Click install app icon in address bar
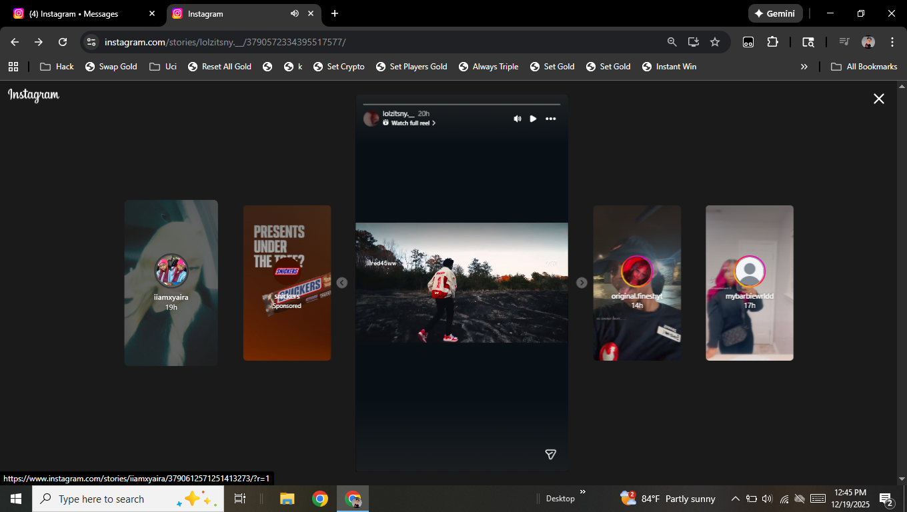This screenshot has height=512, width=907. (694, 42)
